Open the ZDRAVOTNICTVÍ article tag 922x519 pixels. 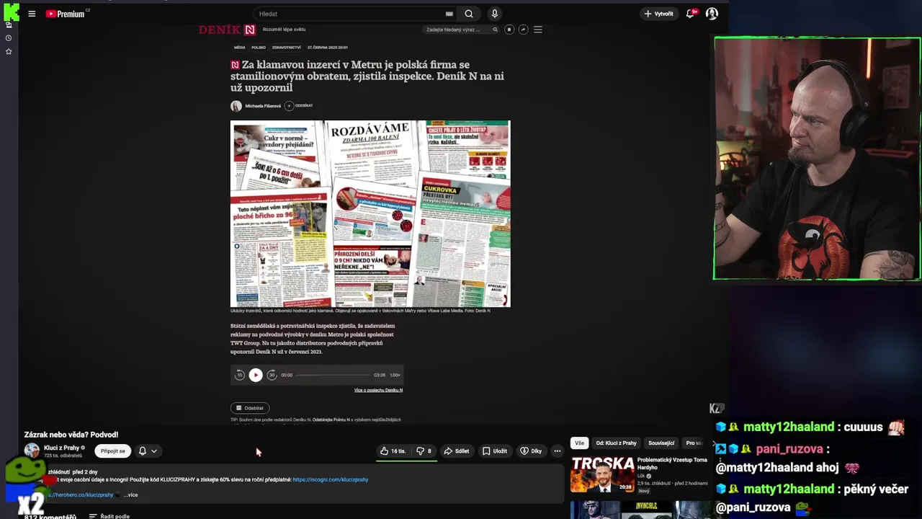(286, 48)
